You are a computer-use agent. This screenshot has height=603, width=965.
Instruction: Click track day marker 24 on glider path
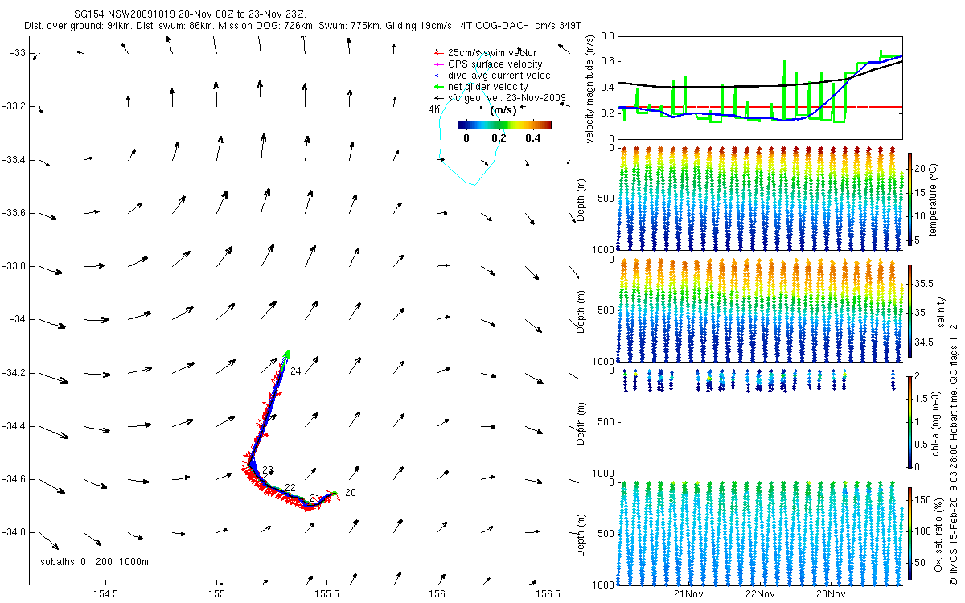point(295,371)
